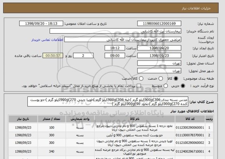Click the اطلاعات کالاهای مورد نیاز section heading
The width and height of the screenshot is (225, 159).
192,111
